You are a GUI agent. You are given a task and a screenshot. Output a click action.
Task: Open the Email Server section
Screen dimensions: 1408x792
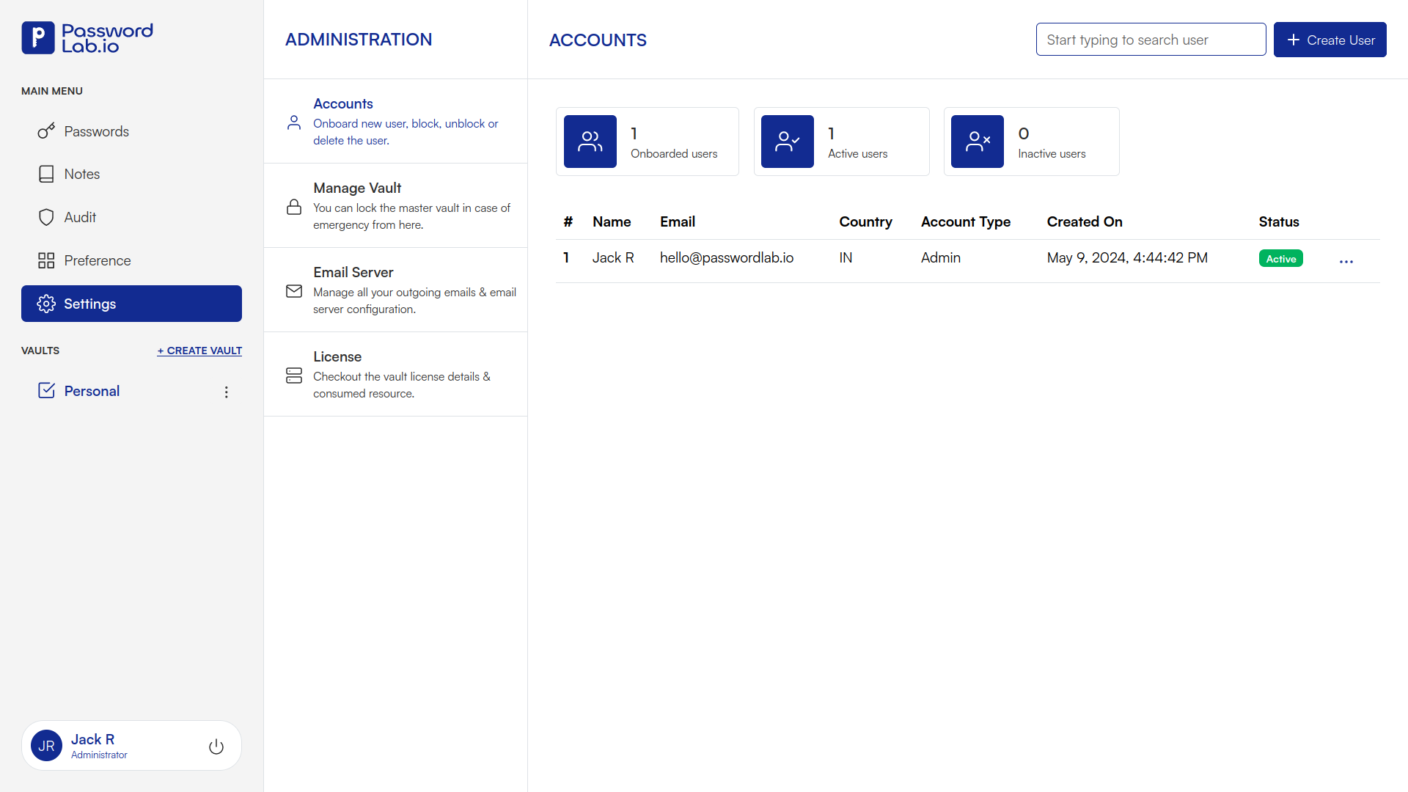[x=395, y=290]
